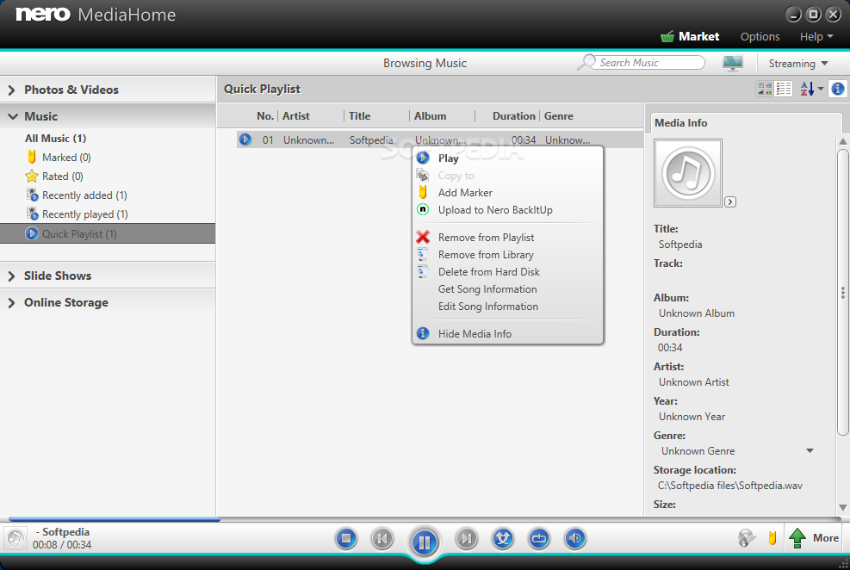Toggle the blue Media Info icon

(838, 89)
